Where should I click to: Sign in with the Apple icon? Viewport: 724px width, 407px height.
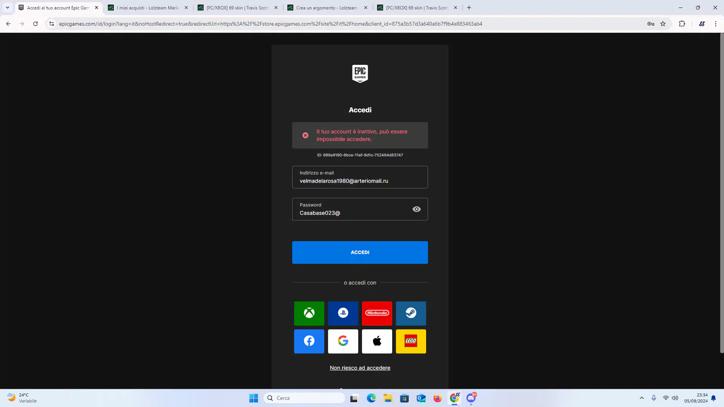(x=377, y=341)
